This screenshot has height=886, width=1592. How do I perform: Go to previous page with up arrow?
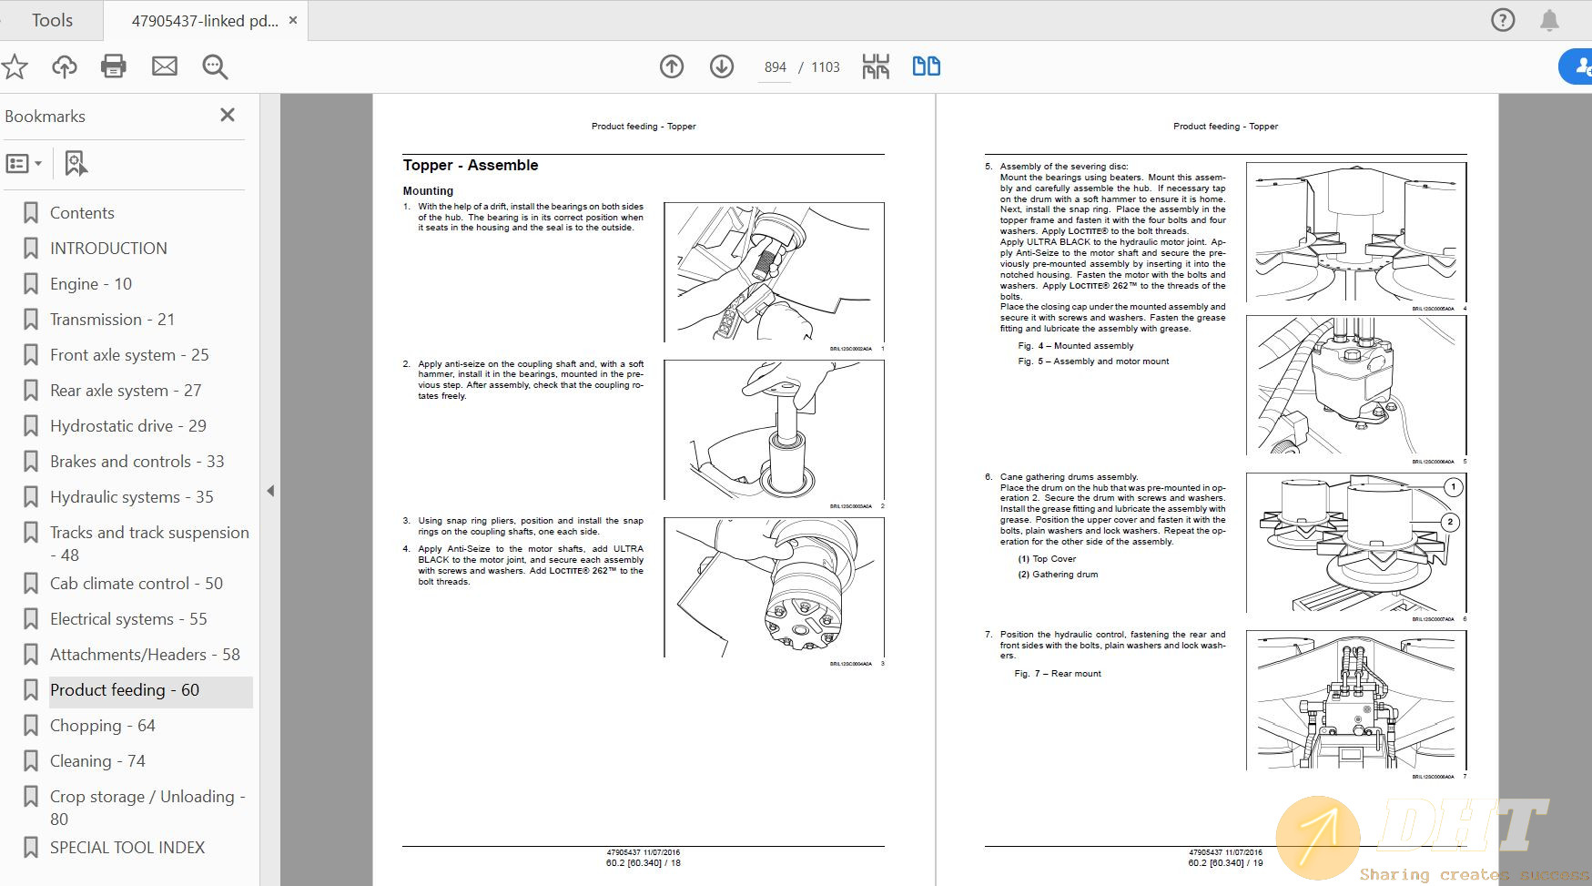tap(672, 66)
